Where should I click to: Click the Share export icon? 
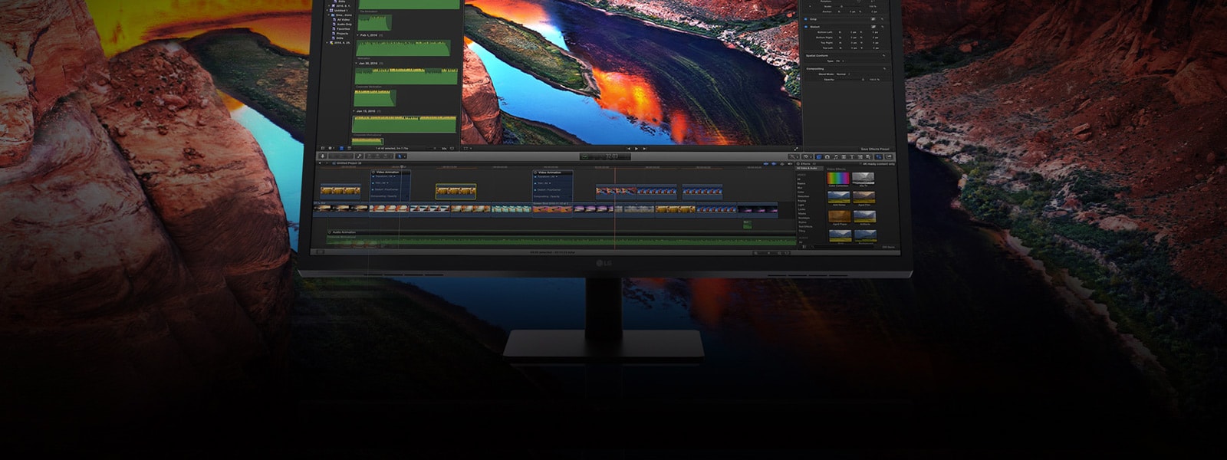[x=889, y=156]
